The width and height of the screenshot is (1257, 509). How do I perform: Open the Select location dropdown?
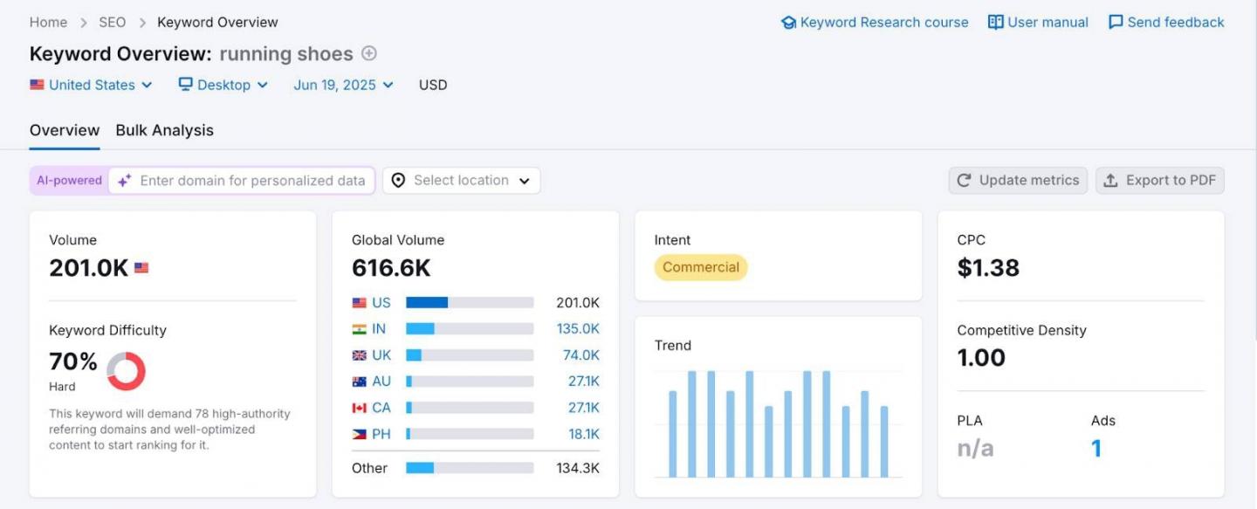(x=462, y=181)
